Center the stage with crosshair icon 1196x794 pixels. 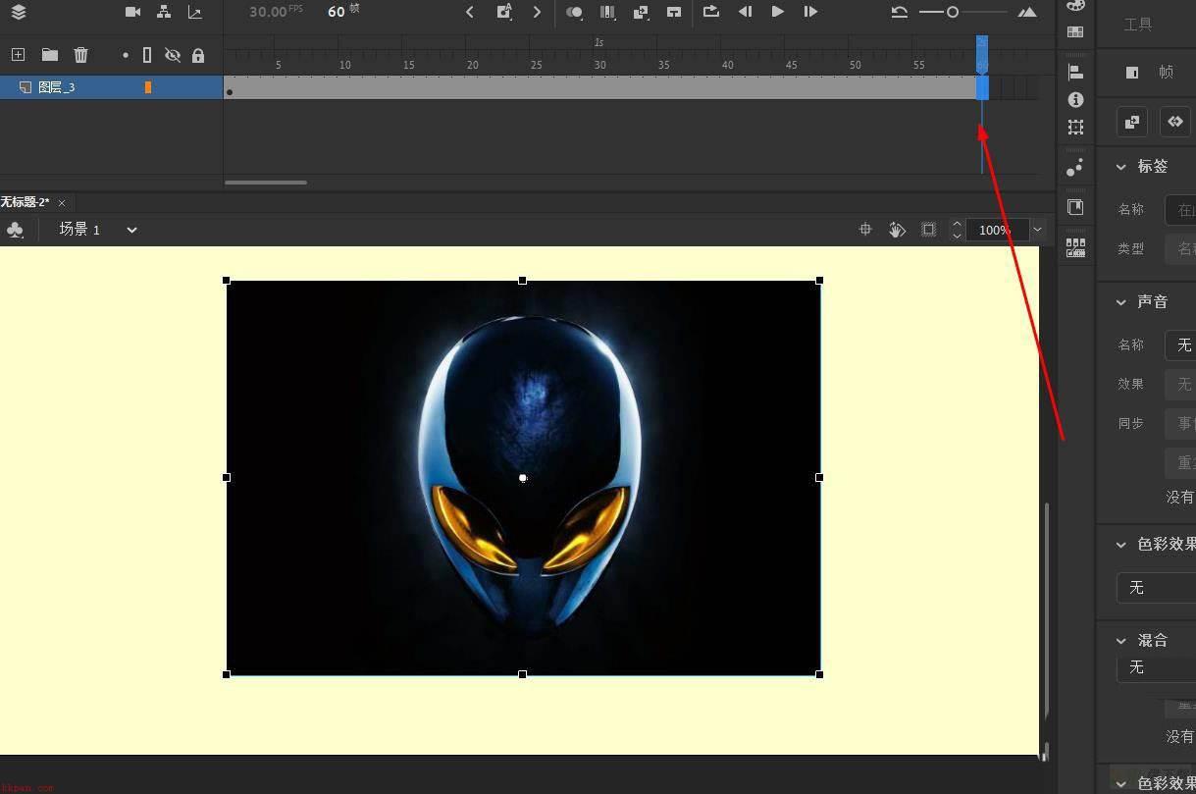tap(865, 230)
